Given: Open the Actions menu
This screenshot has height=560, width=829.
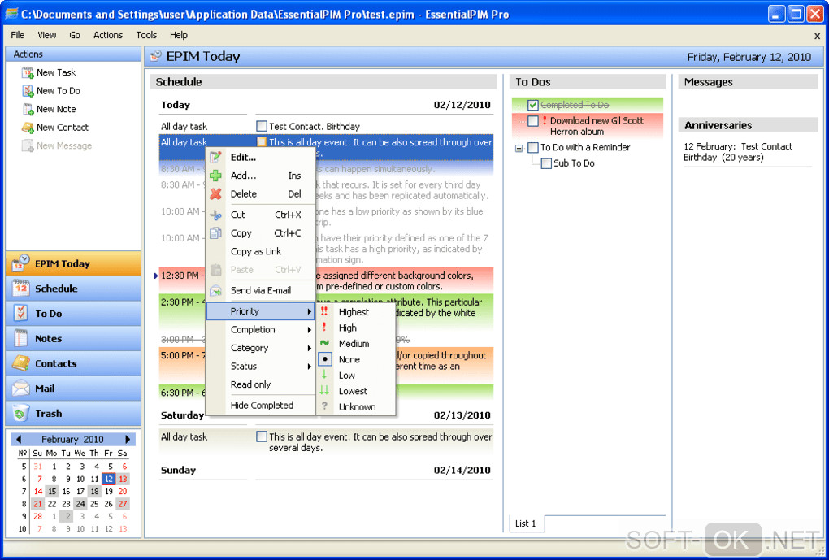Looking at the screenshot, I should tap(108, 35).
